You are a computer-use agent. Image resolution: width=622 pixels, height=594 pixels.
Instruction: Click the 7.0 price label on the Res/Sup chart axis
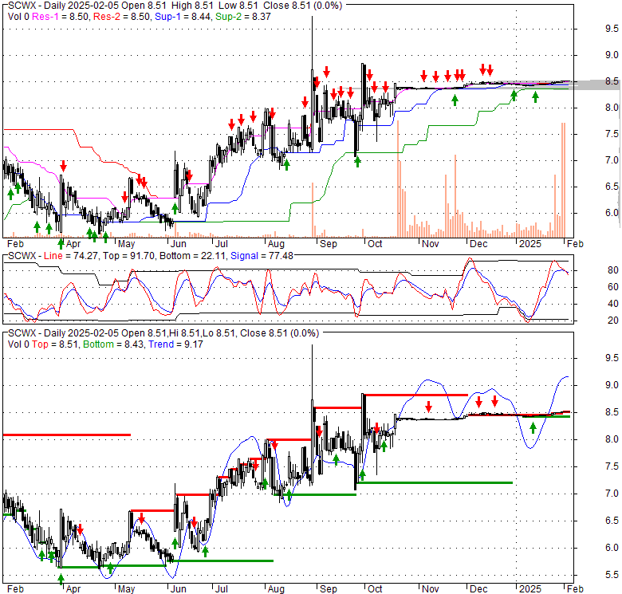(612, 160)
